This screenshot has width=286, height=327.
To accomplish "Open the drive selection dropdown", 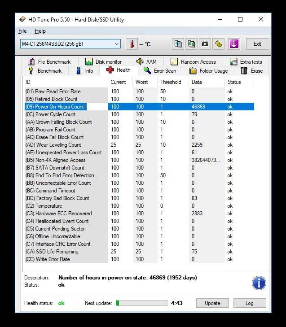I will tap(70, 44).
